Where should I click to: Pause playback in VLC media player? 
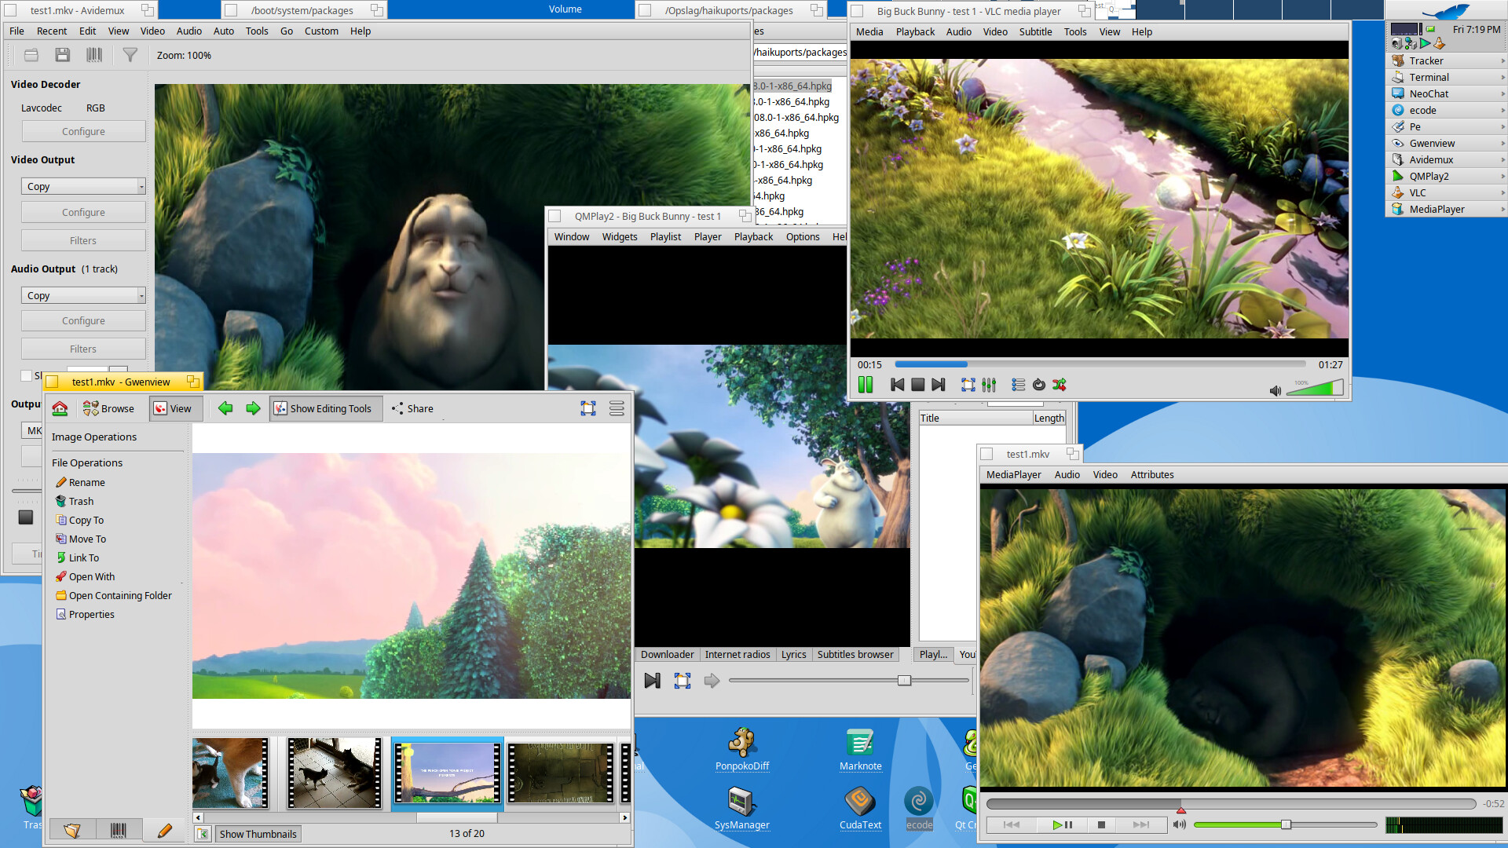[x=866, y=385]
